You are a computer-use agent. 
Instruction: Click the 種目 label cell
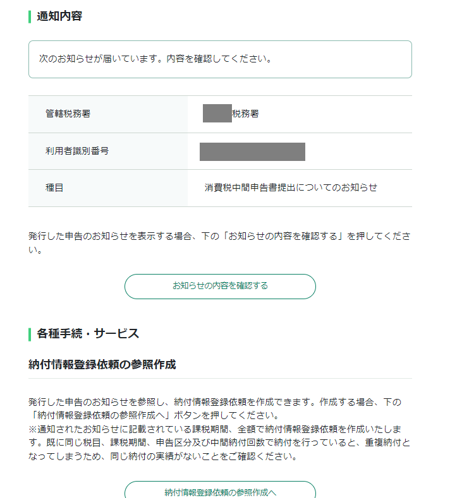click(54, 188)
